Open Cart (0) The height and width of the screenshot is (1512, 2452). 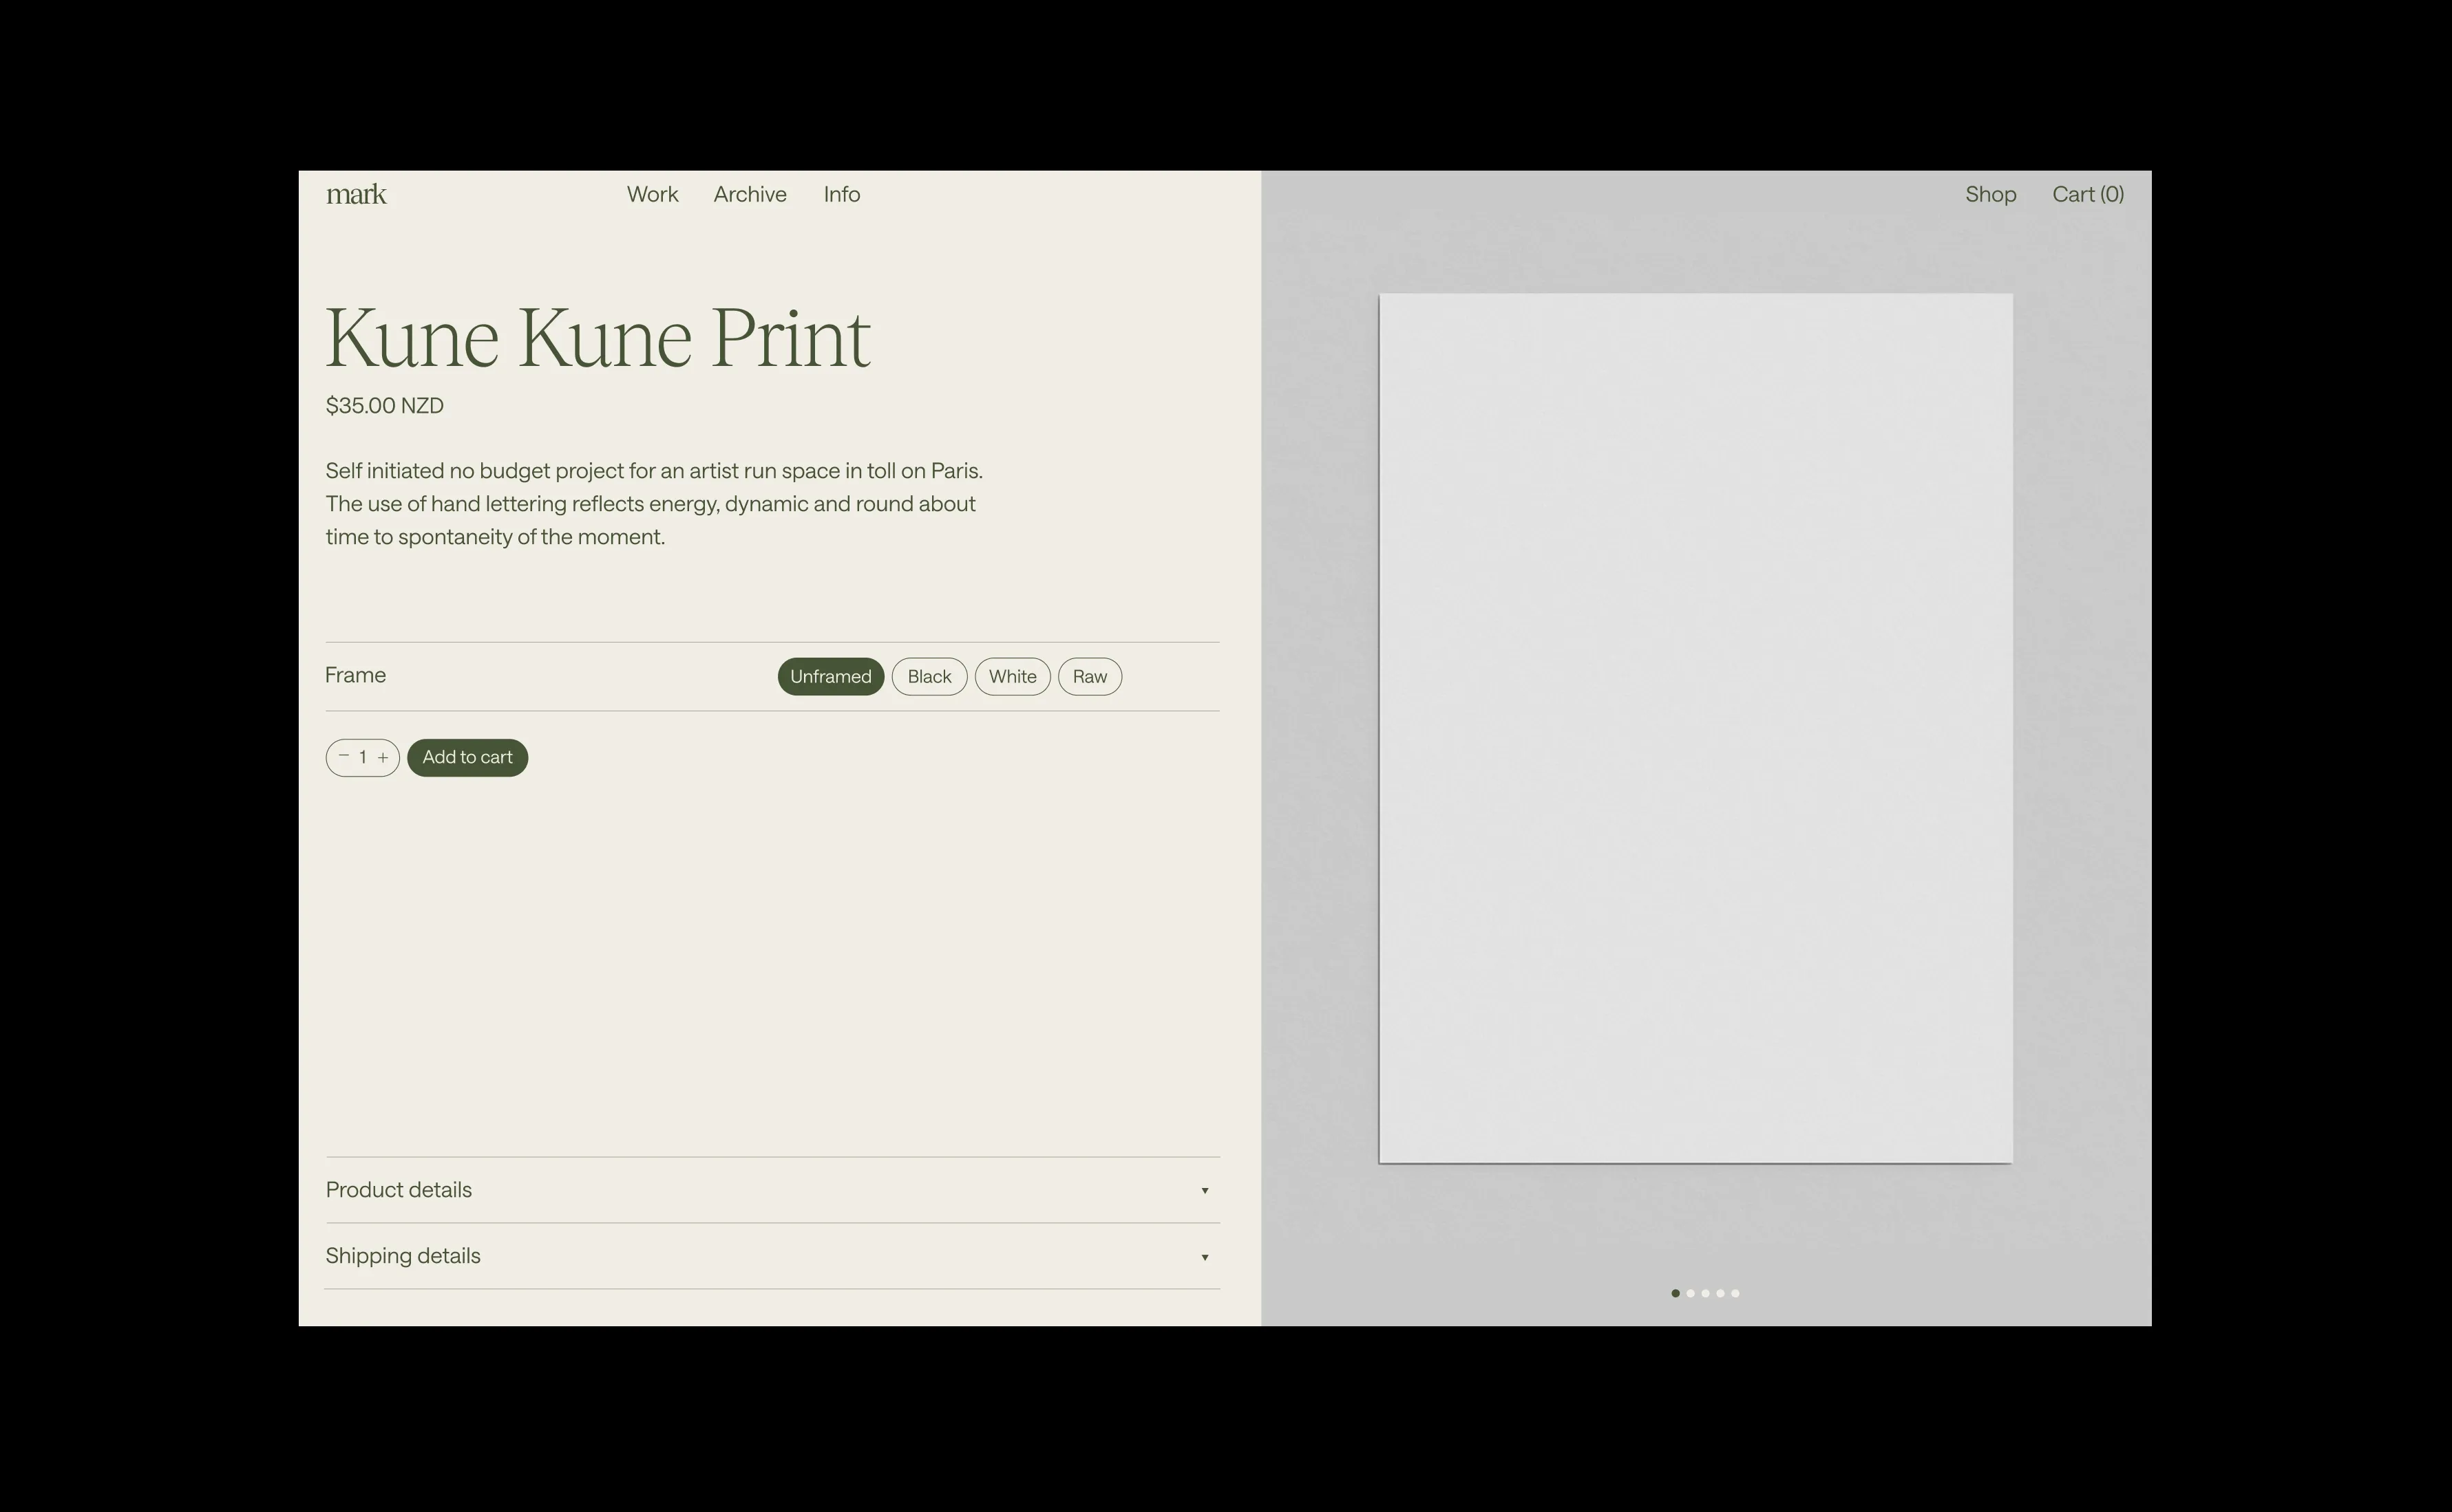pos(2088,194)
